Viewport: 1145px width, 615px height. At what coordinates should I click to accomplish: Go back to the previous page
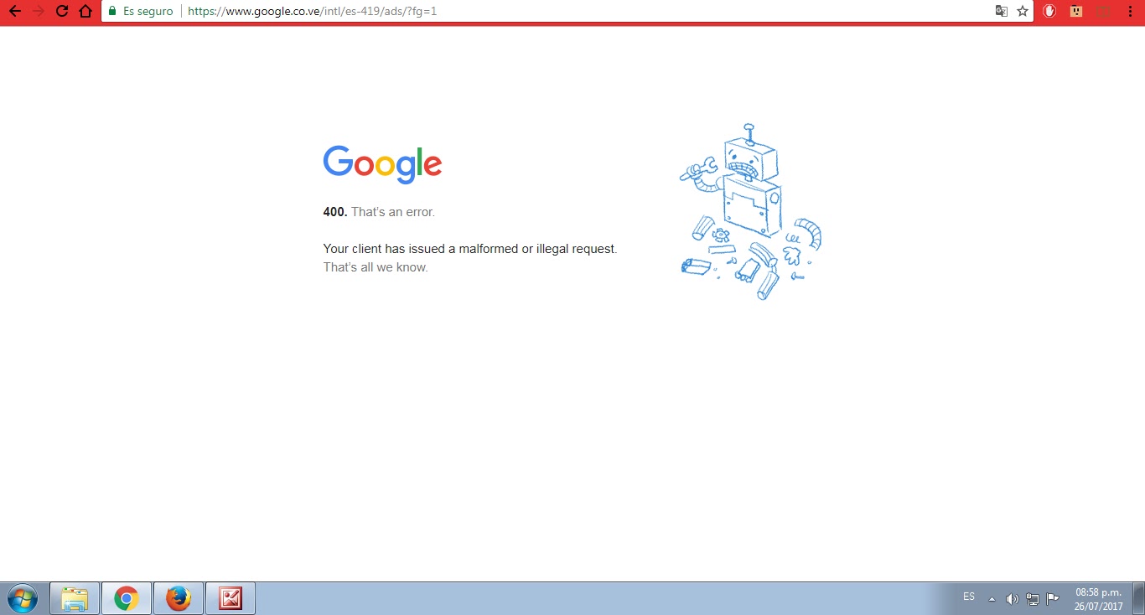click(x=14, y=12)
